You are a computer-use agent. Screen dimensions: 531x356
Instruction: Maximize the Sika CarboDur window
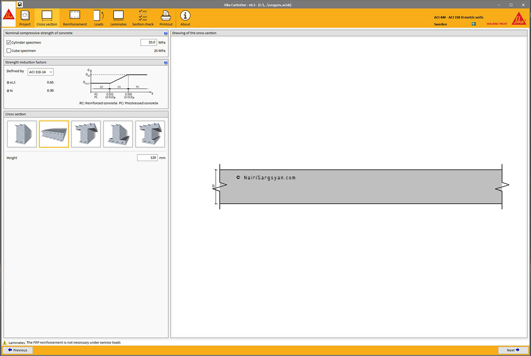pos(511,5)
